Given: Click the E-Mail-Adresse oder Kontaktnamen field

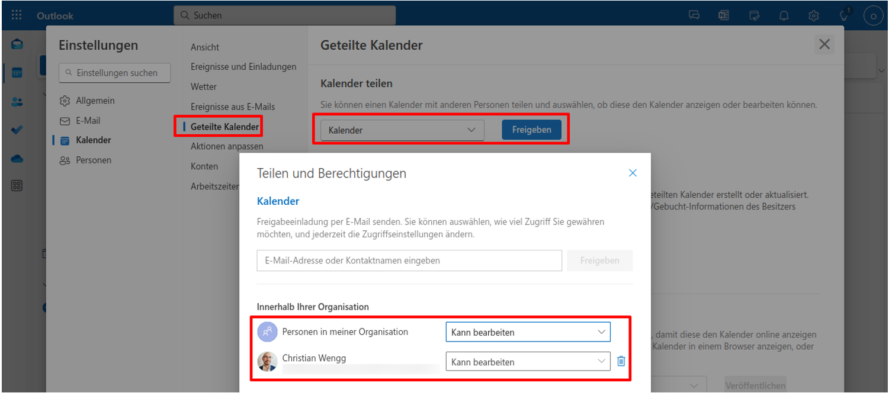Looking at the screenshot, I should tap(409, 260).
